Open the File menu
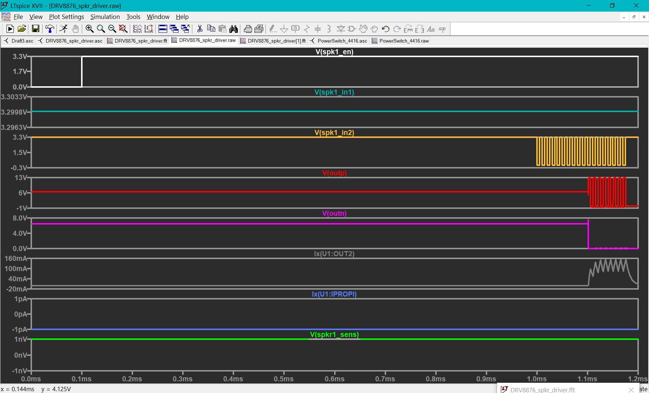Viewport: 649px width, 393px height. coord(18,17)
